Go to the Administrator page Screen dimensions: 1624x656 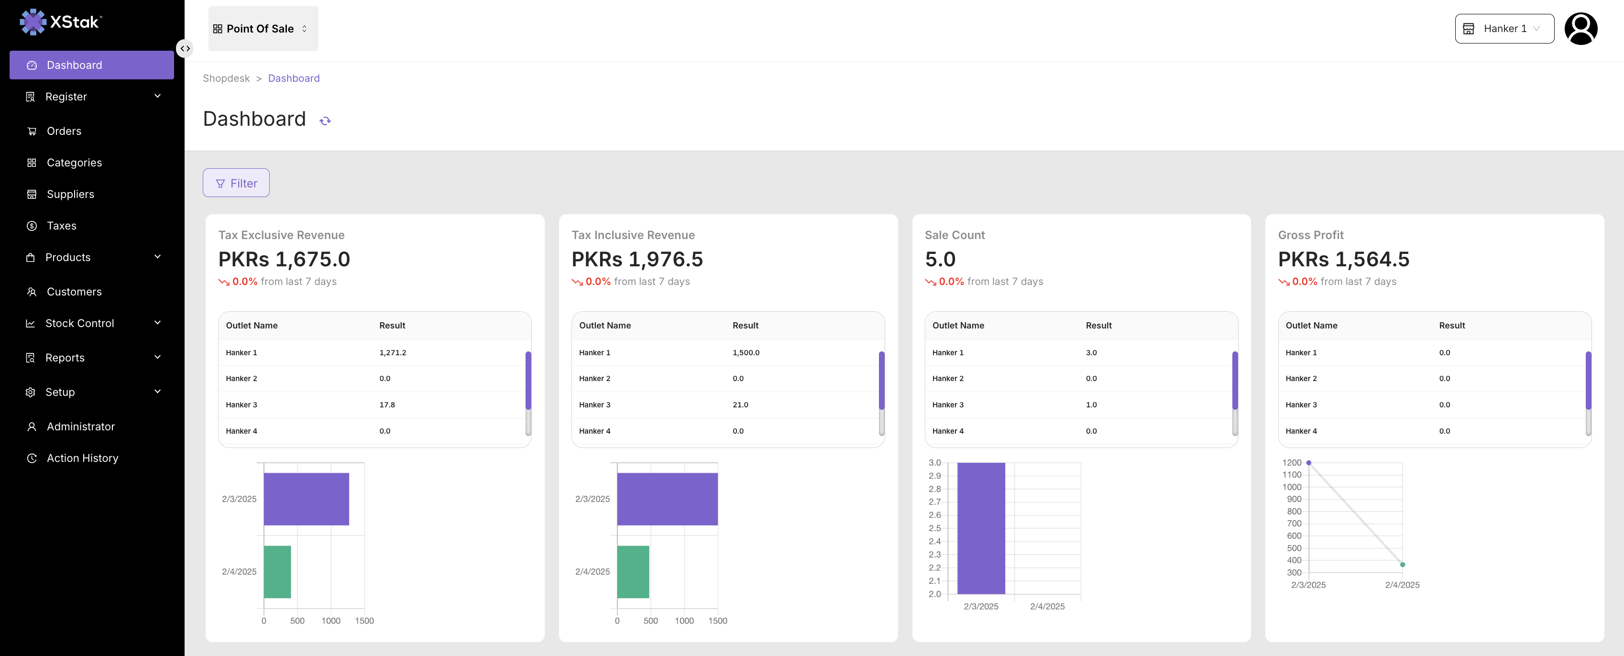pos(80,426)
